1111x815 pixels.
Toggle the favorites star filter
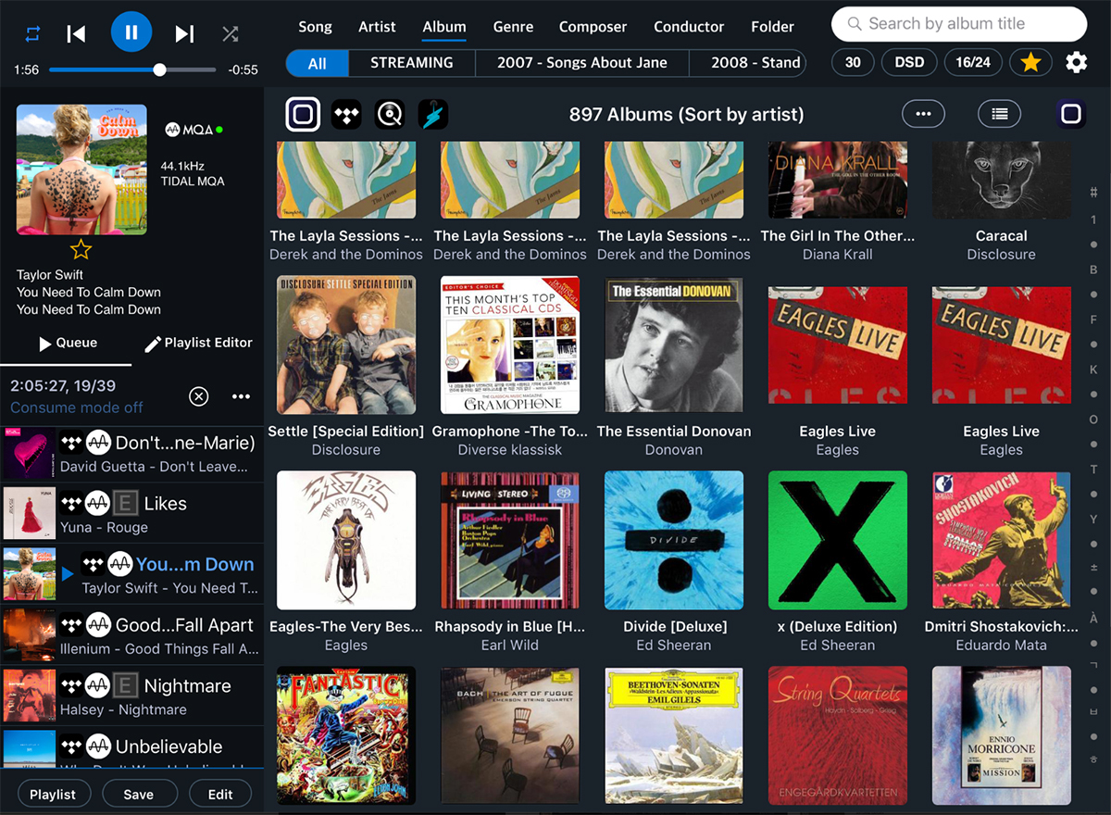tap(1030, 62)
